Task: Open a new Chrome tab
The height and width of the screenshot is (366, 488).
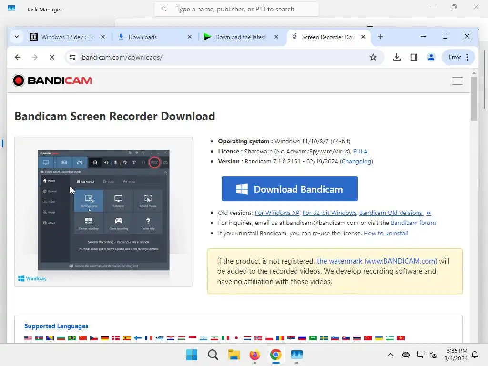Action: 380,37
